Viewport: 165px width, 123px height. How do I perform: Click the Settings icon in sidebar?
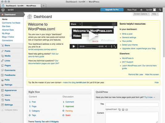point(2,105)
